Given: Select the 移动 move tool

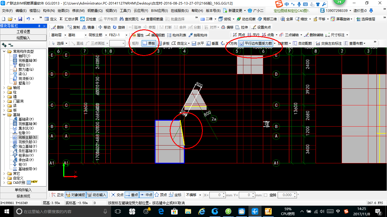Looking at the screenshot, I should [x=105, y=27].
